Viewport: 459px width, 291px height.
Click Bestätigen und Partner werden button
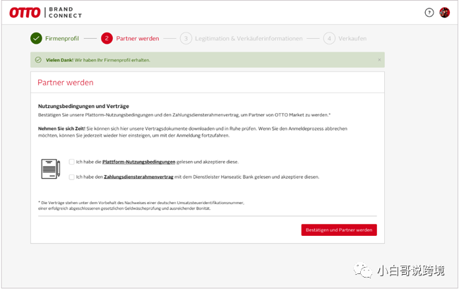pos(339,230)
